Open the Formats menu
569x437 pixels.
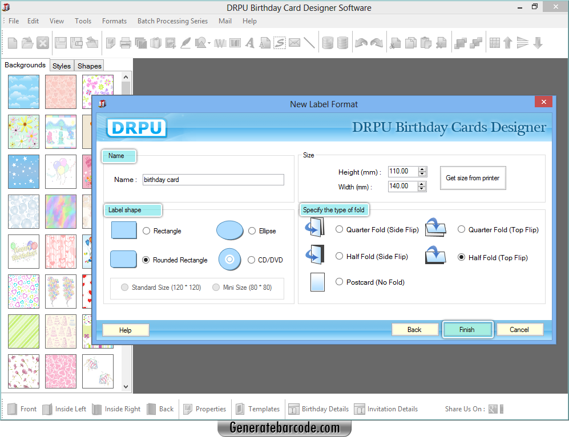tap(114, 21)
